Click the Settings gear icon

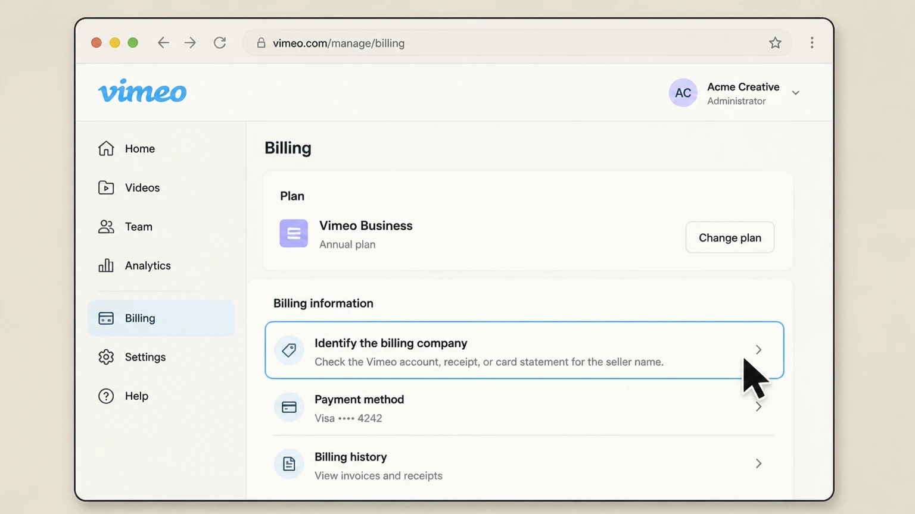click(x=106, y=357)
